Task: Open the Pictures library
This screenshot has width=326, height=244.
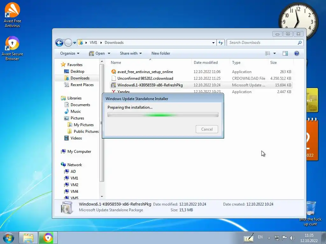Action: [x=74, y=118]
